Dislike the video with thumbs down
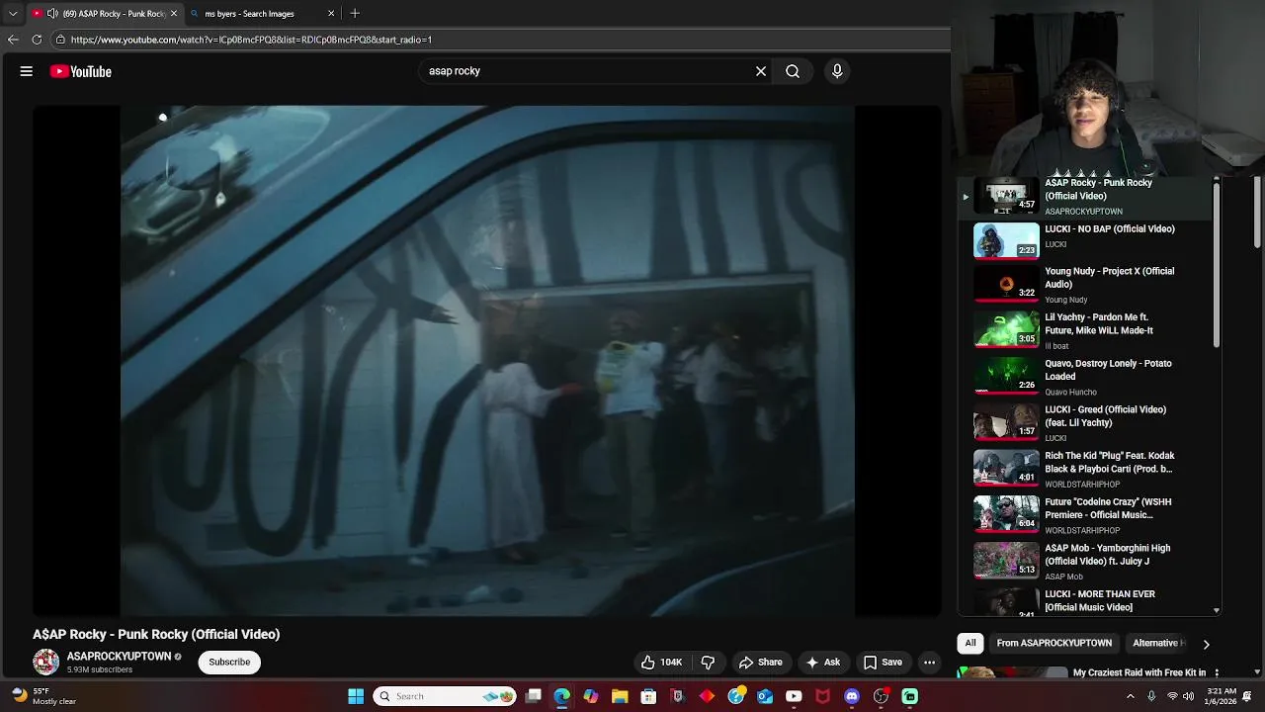 708,663
